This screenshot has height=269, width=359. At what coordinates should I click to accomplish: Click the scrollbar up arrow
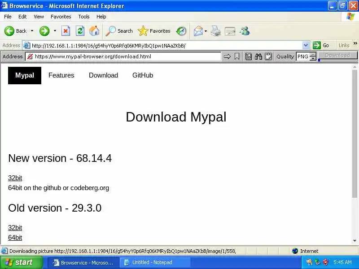click(x=355, y=67)
